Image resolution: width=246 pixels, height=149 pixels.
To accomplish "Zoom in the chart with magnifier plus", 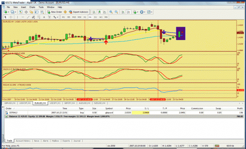I will click(111, 12).
